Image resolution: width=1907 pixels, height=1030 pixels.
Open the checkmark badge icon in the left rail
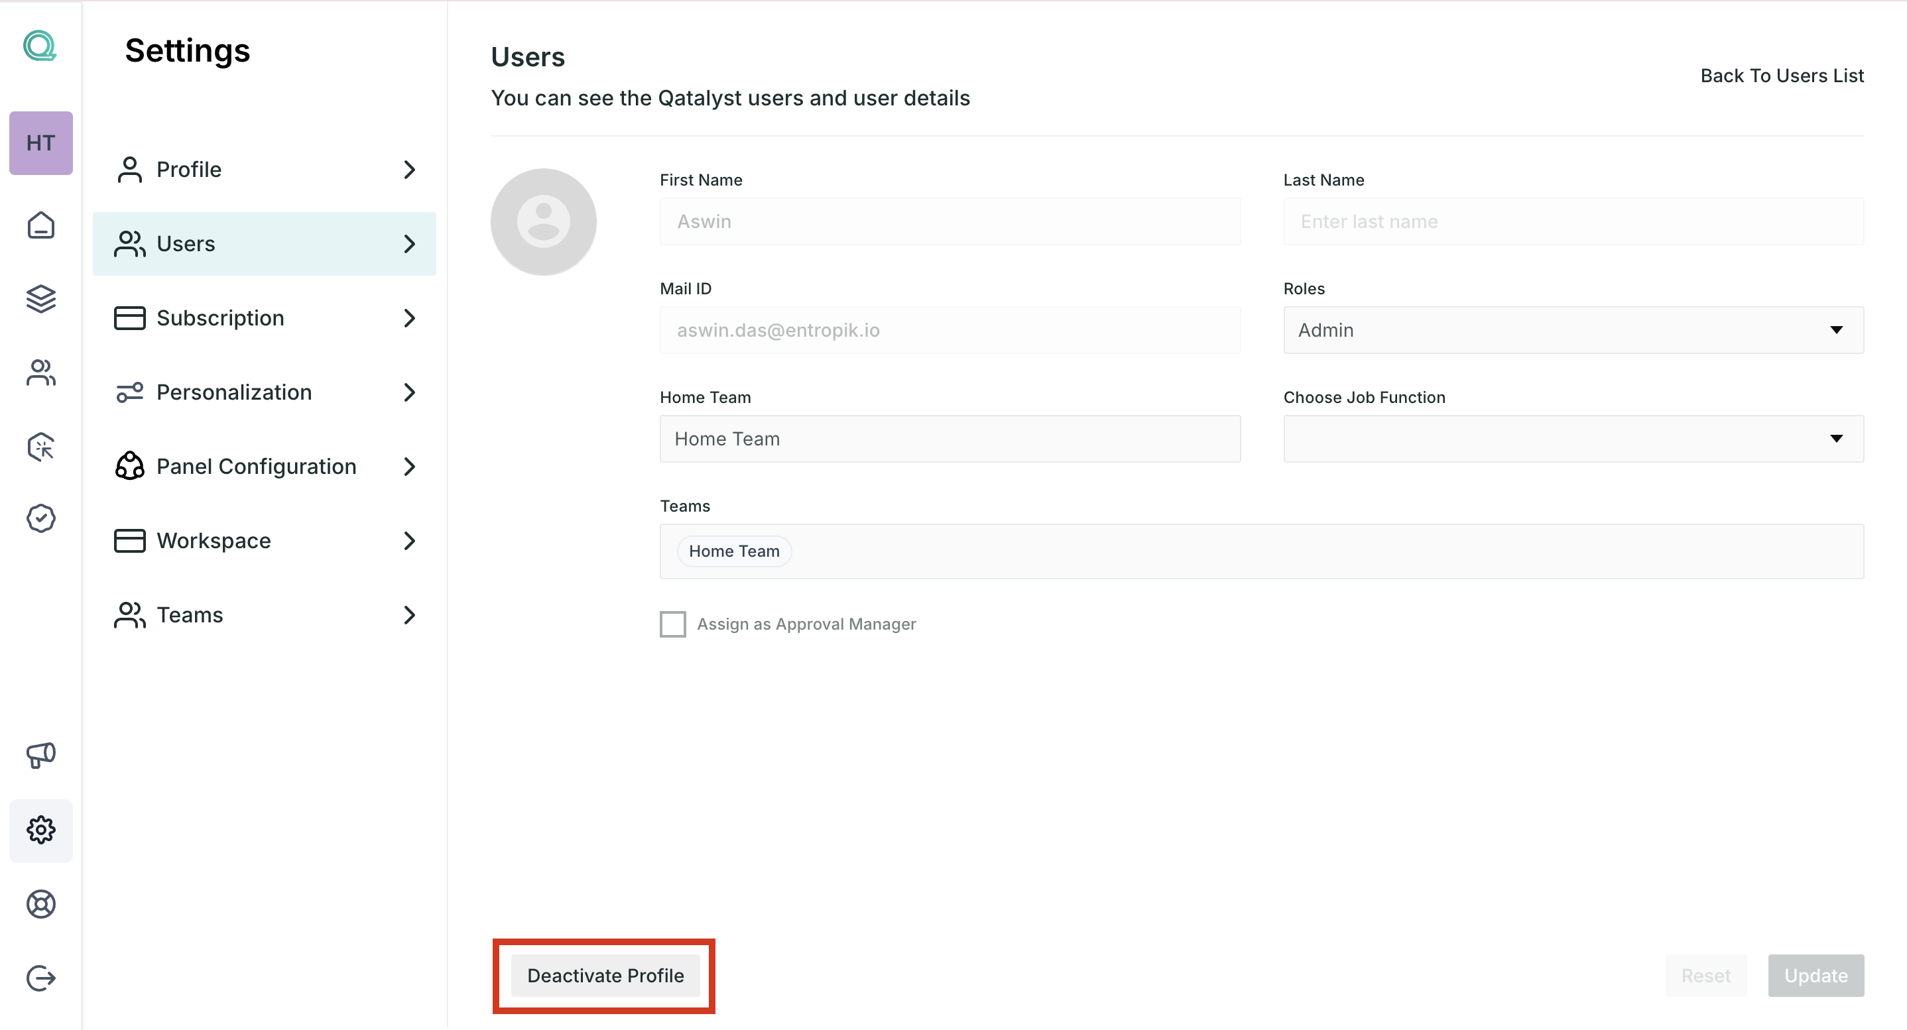coord(40,519)
